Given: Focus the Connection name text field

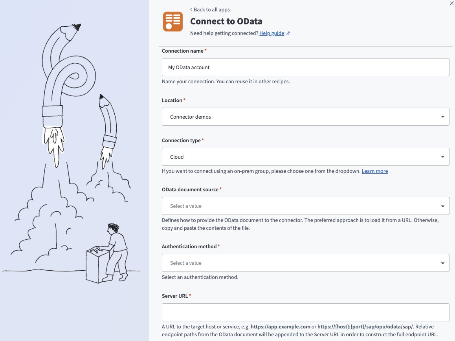Looking at the screenshot, I should 305,67.
